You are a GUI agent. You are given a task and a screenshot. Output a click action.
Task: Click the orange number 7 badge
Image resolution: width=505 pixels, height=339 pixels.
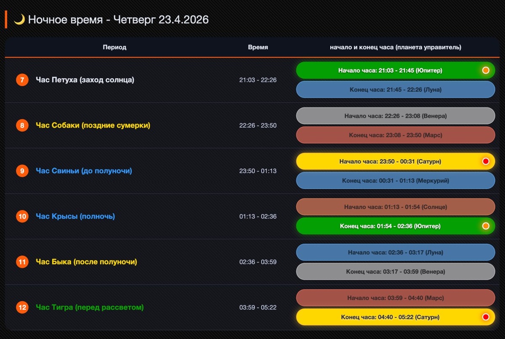click(x=22, y=80)
